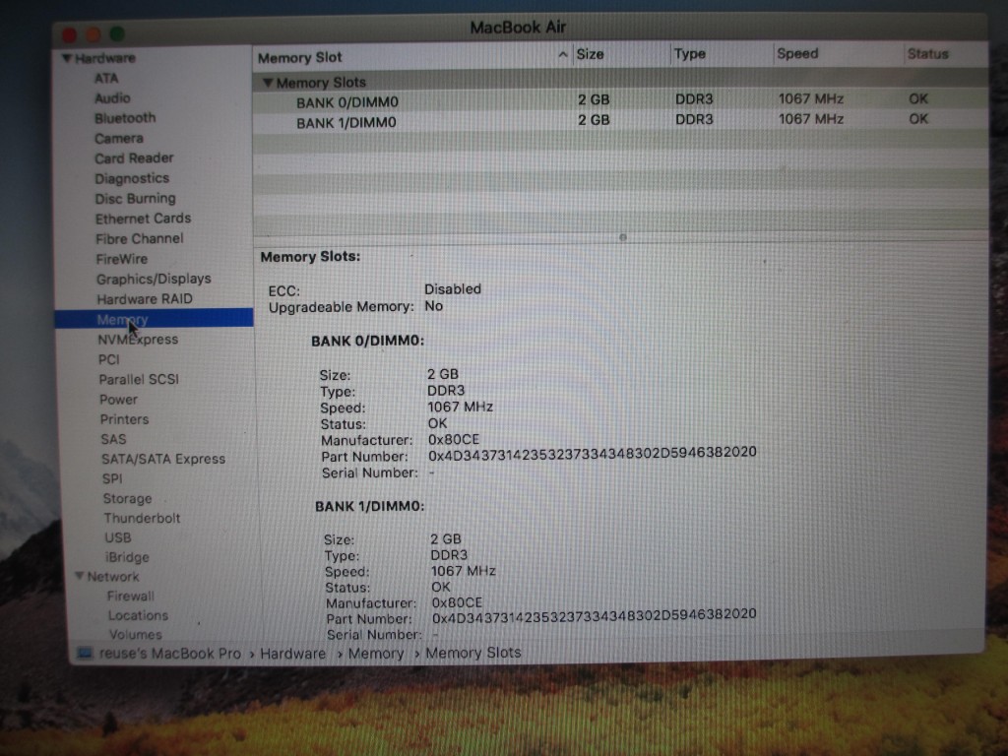Select Diagnostics in the sidebar
The image size is (1008, 756).
[133, 178]
